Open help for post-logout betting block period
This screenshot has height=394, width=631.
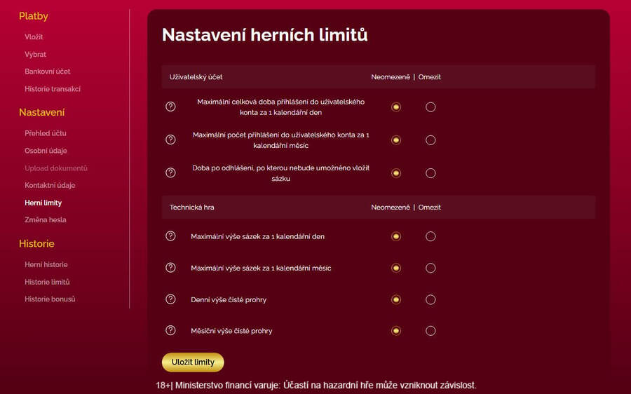point(170,172)
